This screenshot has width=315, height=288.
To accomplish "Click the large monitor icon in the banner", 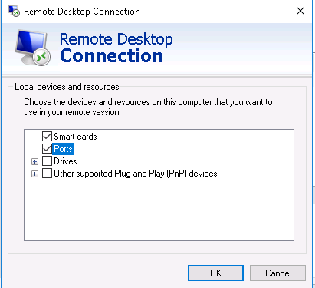I will [33, 48].
